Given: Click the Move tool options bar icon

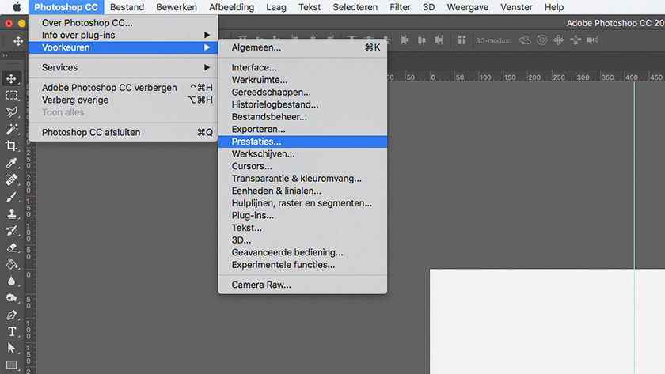Looking at the screenshot, I should click(x=18, y=40).
